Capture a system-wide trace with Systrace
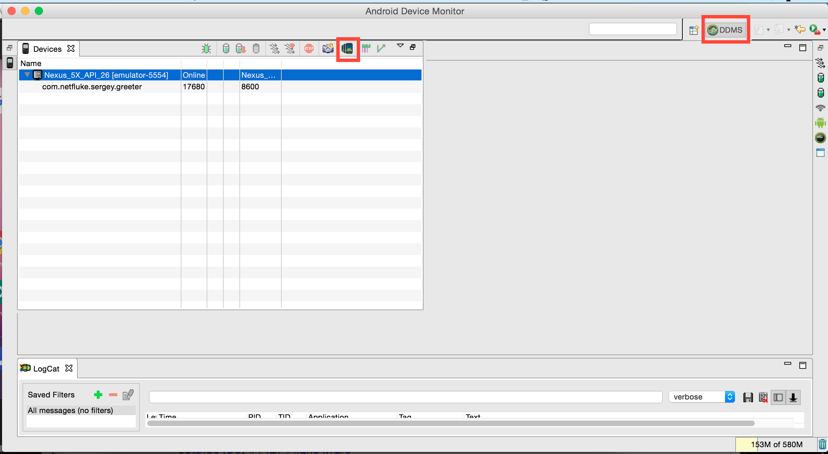Image resolution: width=828 pixels, height=454 pixels. (366, 49)
